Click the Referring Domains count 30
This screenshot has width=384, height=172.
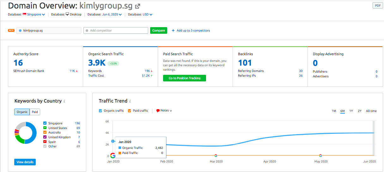coord(301,71)
